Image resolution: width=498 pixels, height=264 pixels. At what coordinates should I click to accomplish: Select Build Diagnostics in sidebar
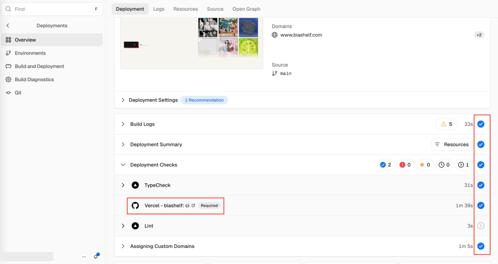point(52,79)
